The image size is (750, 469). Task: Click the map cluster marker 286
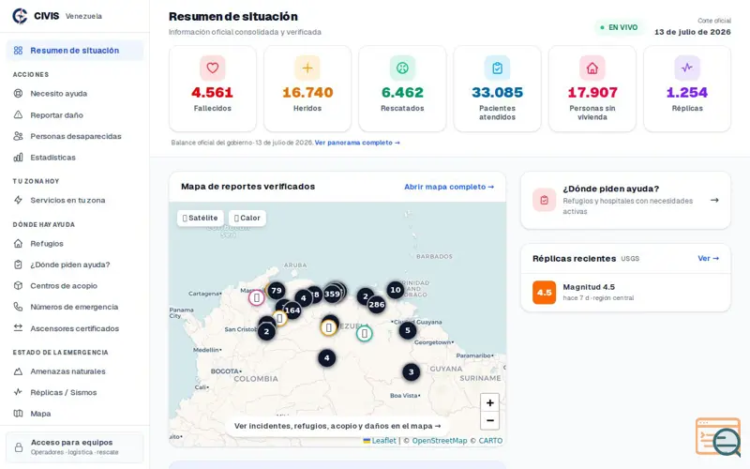377,304
